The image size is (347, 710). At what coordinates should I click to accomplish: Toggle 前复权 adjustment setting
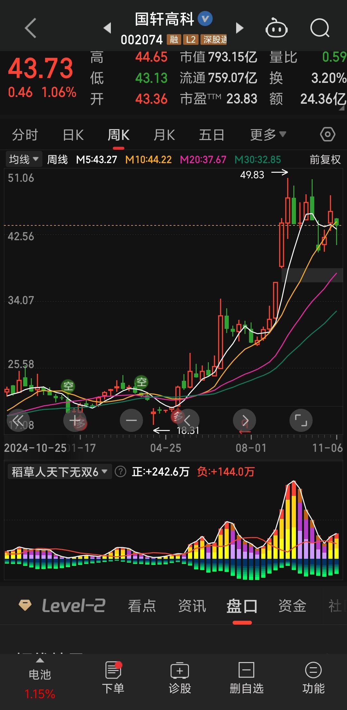(325, 159)
